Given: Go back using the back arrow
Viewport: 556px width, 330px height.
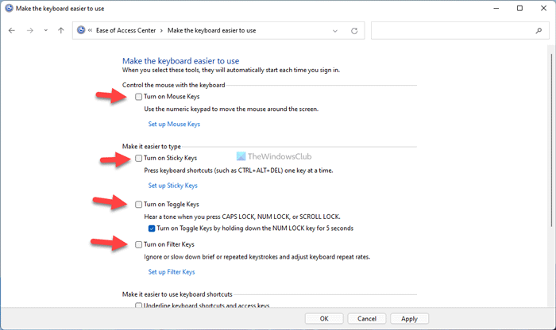Looking at the screenshot, I should (x=12, y=31).
